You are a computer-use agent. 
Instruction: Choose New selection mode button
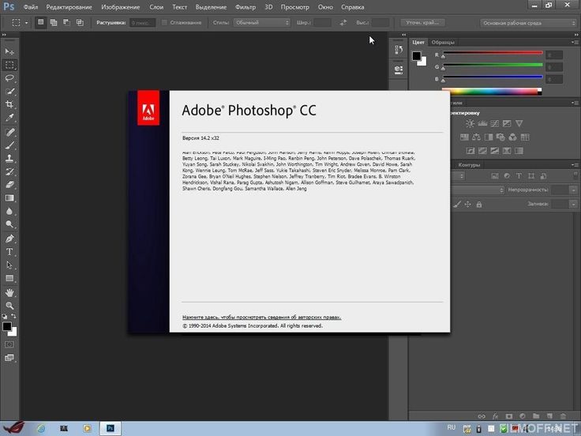point(41,23)
